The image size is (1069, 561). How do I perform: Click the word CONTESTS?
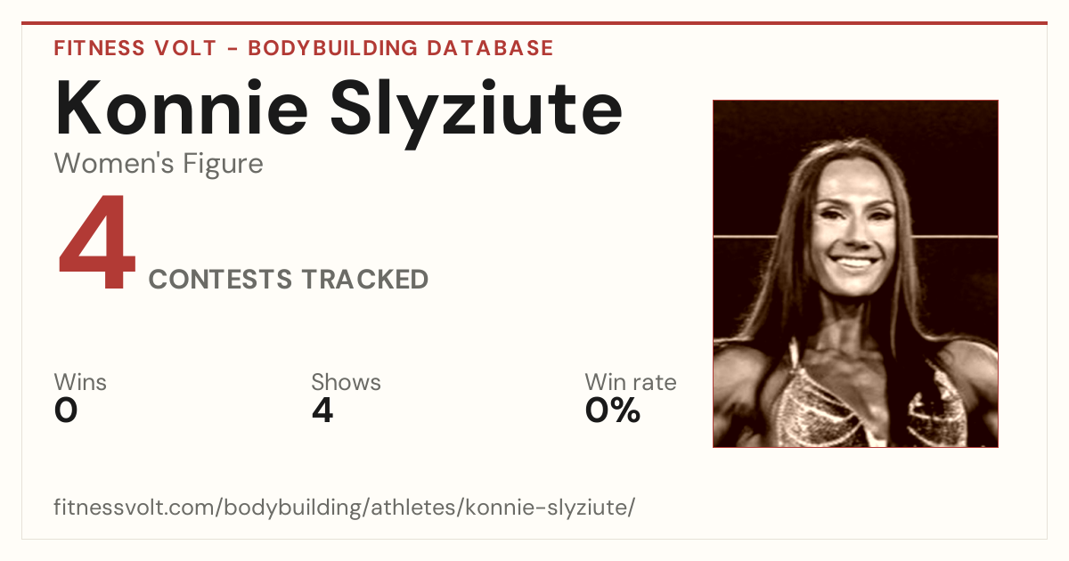click(220, 280)
